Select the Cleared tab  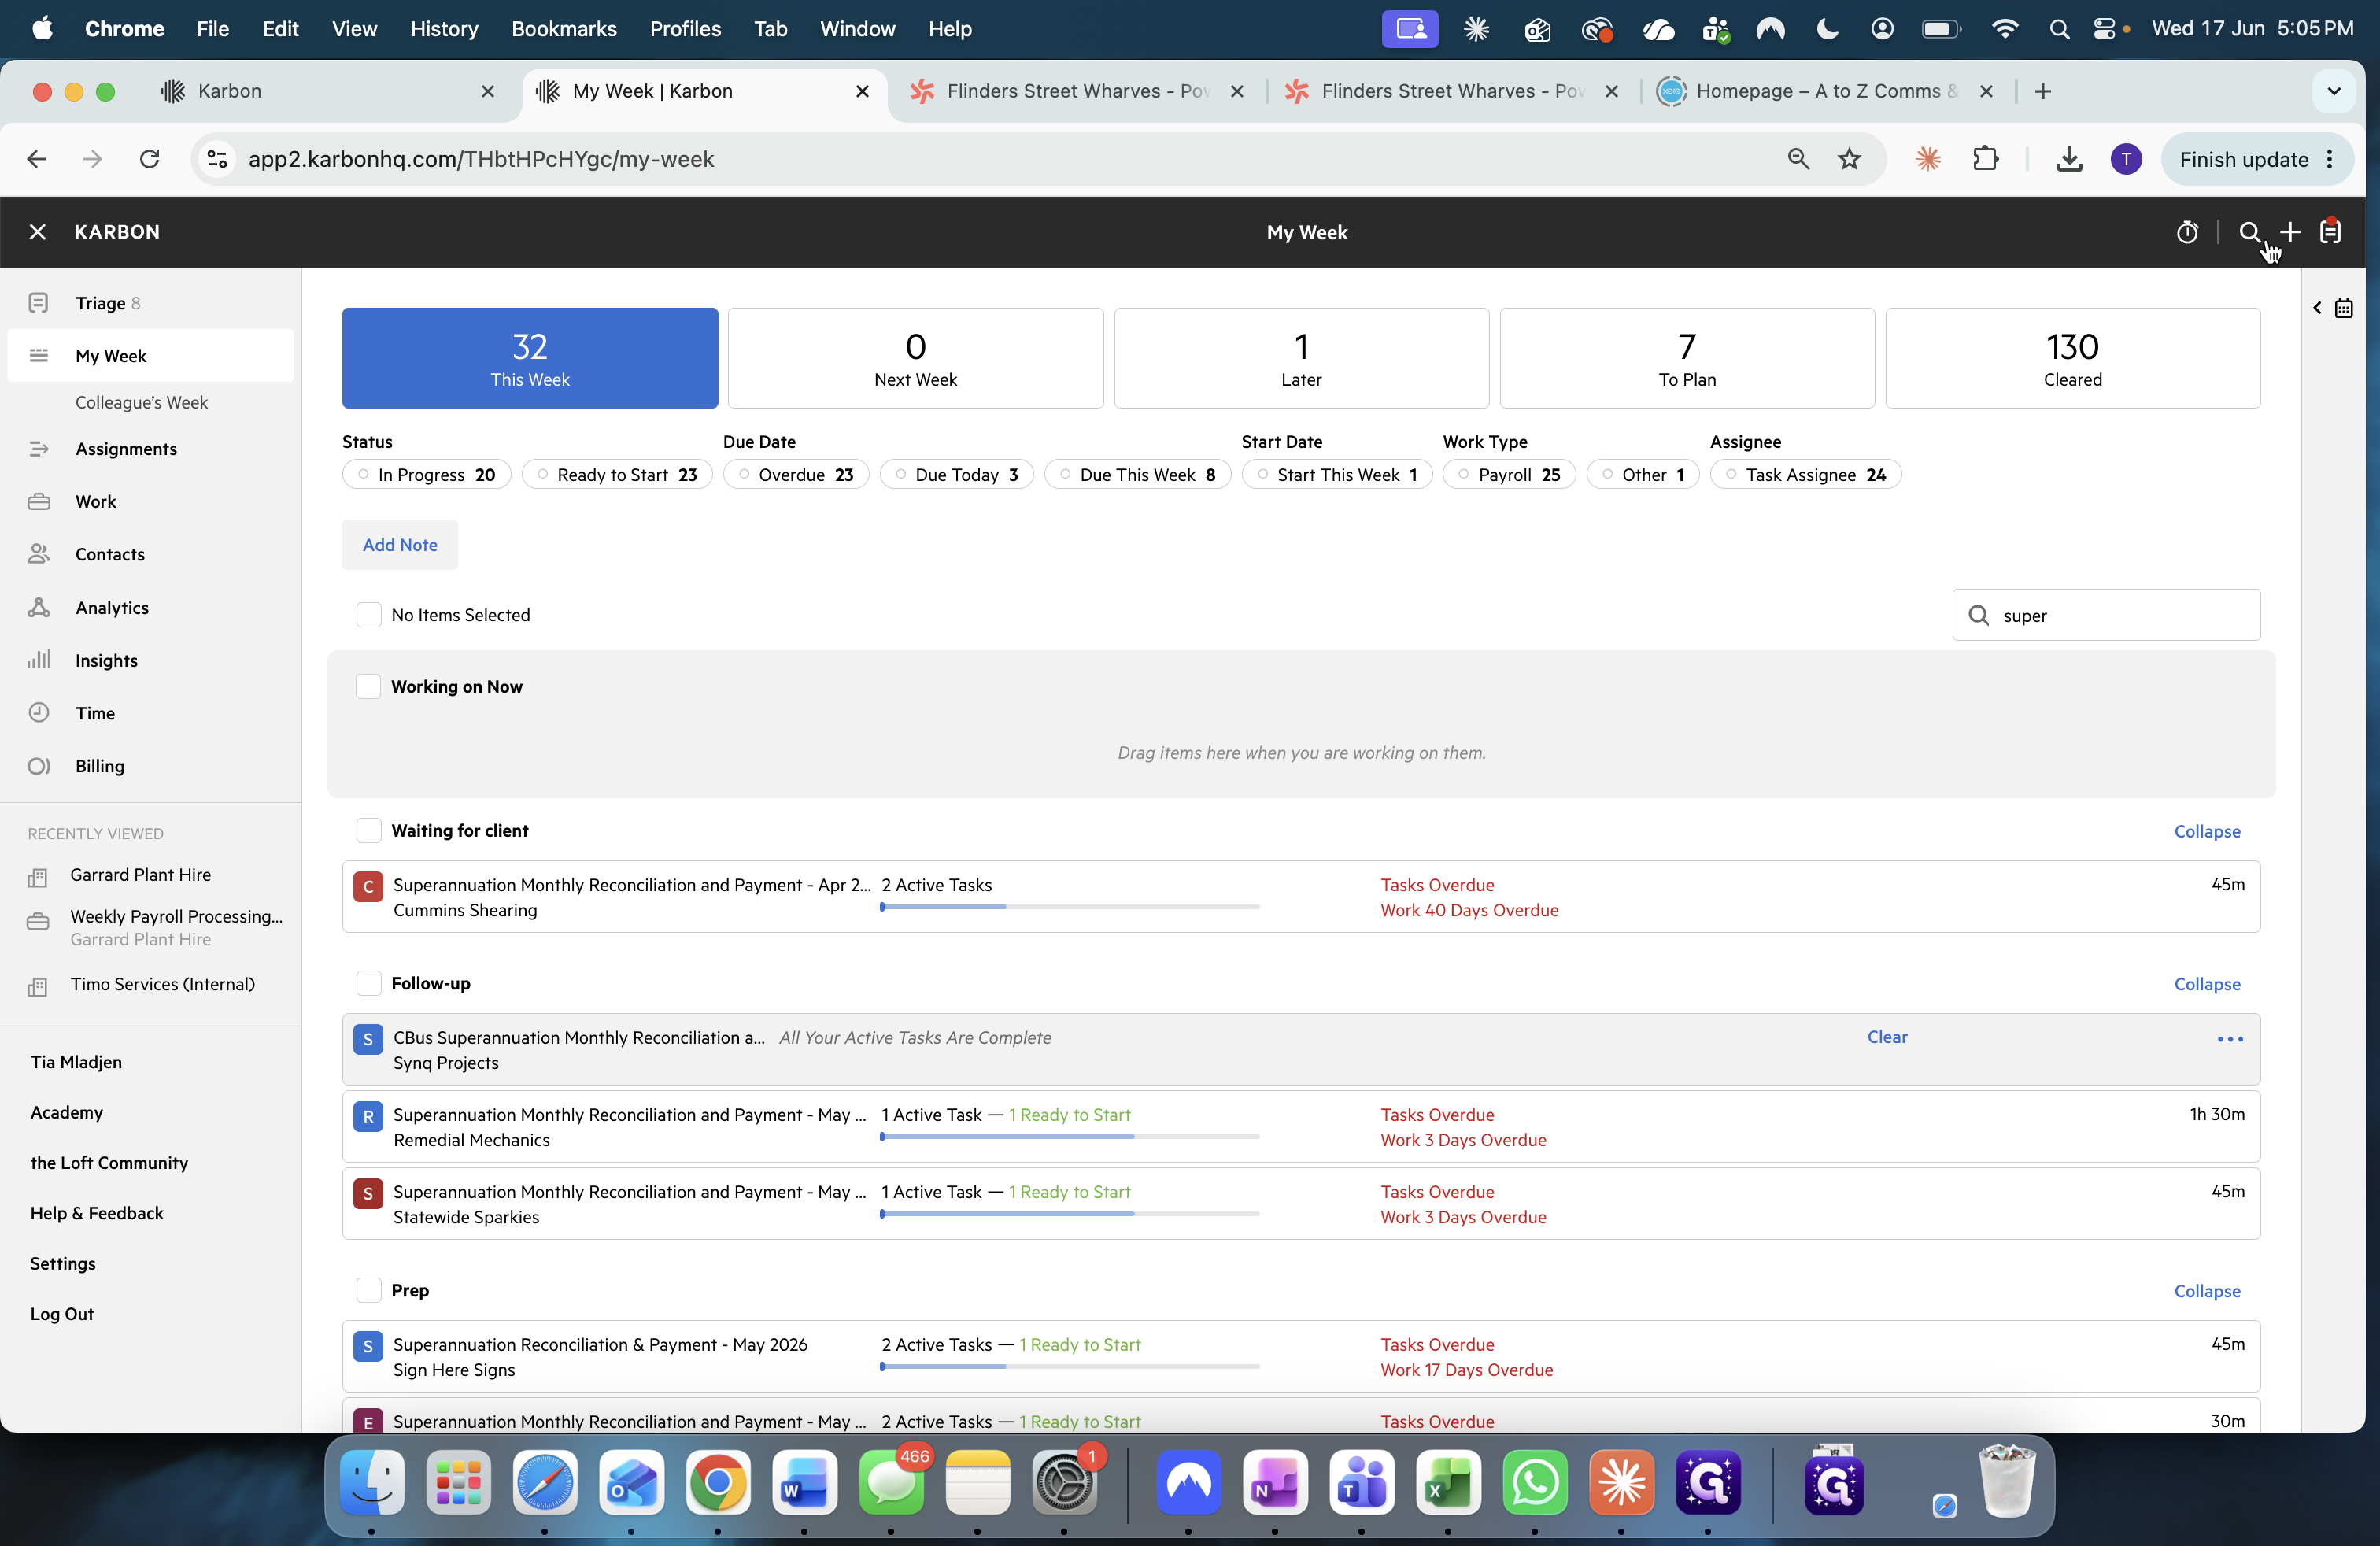[x=2073, y=358]
